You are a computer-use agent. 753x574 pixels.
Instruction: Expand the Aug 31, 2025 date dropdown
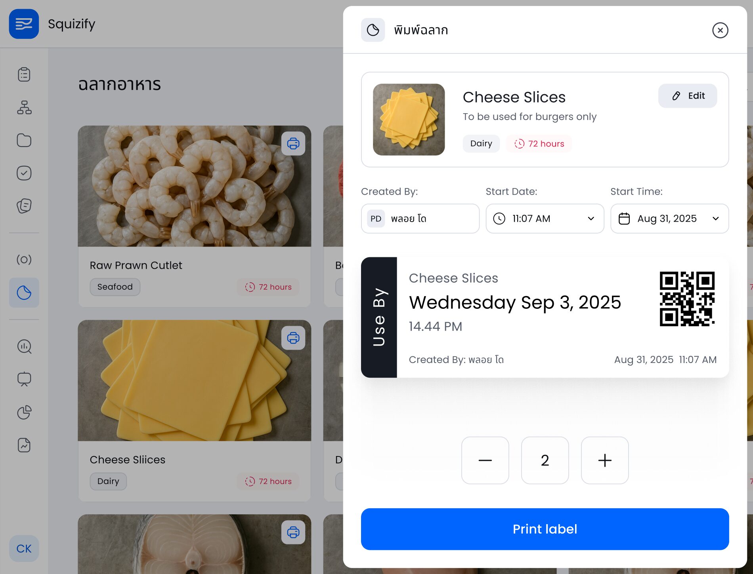669,219
